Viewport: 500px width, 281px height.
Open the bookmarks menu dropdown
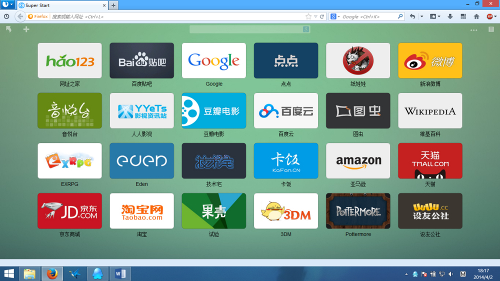click(435, 16)
